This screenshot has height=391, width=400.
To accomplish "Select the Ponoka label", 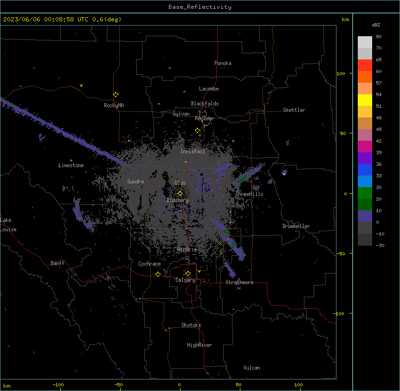I will (223, 63).
